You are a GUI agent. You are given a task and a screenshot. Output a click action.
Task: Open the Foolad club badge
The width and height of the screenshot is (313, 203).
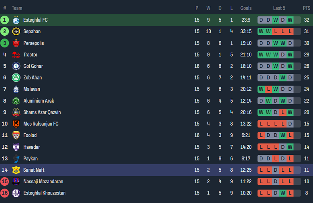16,135
